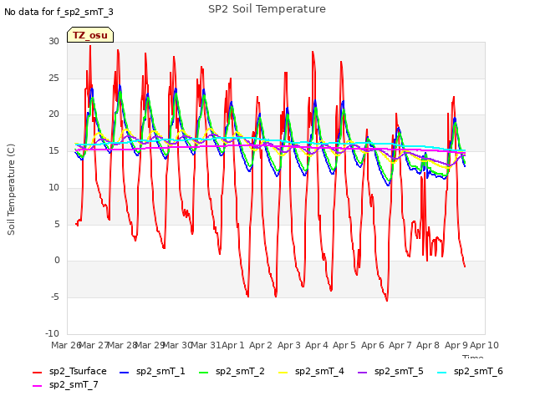Click the Apr 7 x-axis tick label

[400, 345]
